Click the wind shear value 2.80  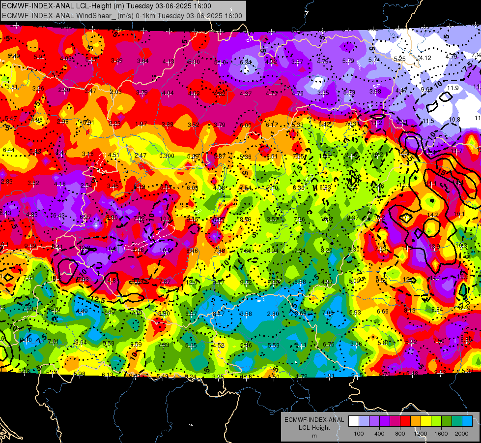coord(273,314)
